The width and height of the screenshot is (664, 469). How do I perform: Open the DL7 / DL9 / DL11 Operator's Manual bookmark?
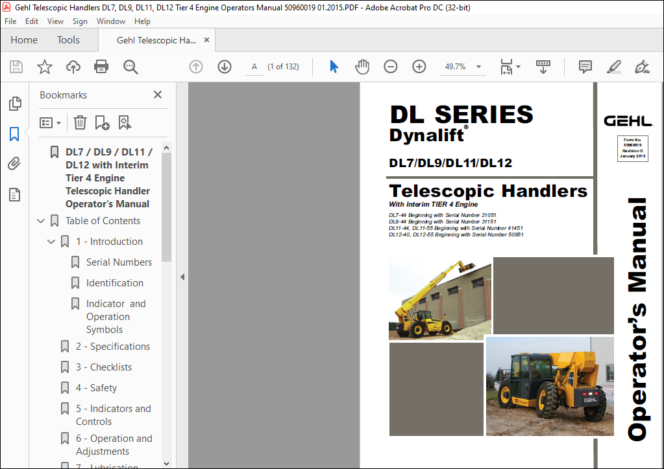(x=109, y=178)
